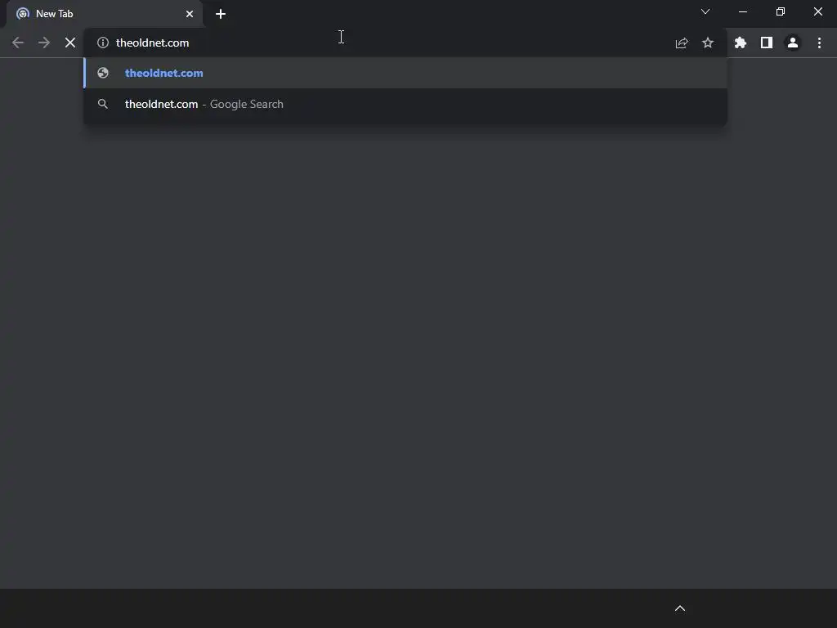Click the New Tab favicon
The width and height of the screenshot is (837, 628).
click(22, 14)
